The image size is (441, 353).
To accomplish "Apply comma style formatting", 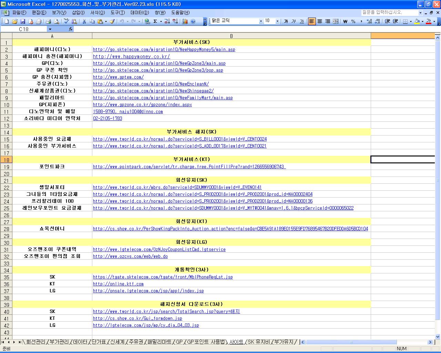I will (361, 21).
